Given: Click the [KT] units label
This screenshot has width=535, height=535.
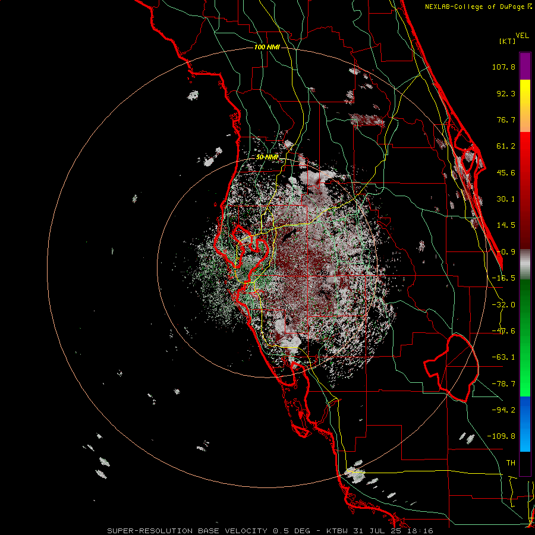Looking at the screenshot, I should pyautogui.click(x=508, y=41).
